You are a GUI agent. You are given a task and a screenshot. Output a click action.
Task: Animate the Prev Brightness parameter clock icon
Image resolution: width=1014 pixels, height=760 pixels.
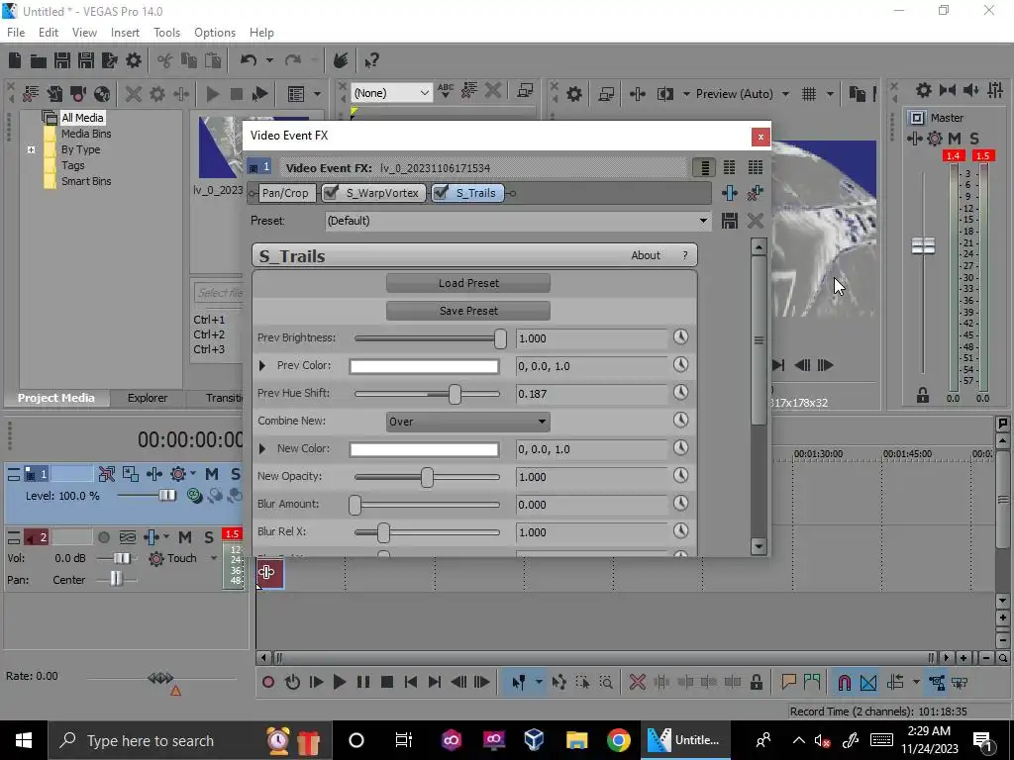tap(680, 337)
